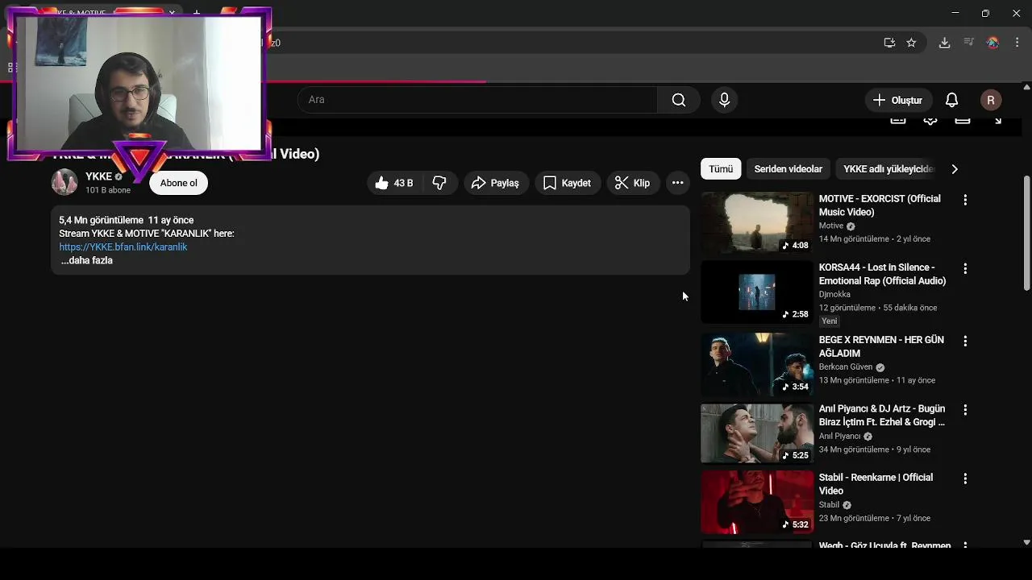Open the title MOTIVE - EXORCIST (Official Music Video)
Image resolution: width=1032 pixels, height=580 pixels.
[x=880, y=205]
